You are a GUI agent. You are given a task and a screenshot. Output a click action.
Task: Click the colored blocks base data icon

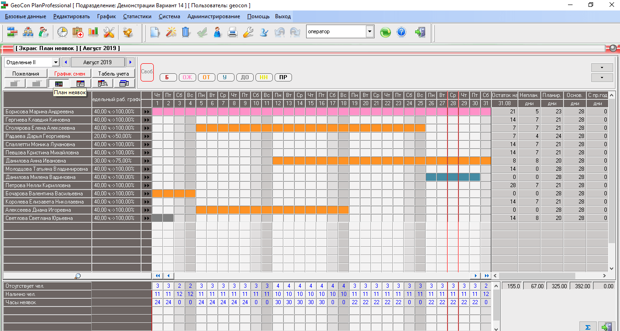tap(12, 32)
